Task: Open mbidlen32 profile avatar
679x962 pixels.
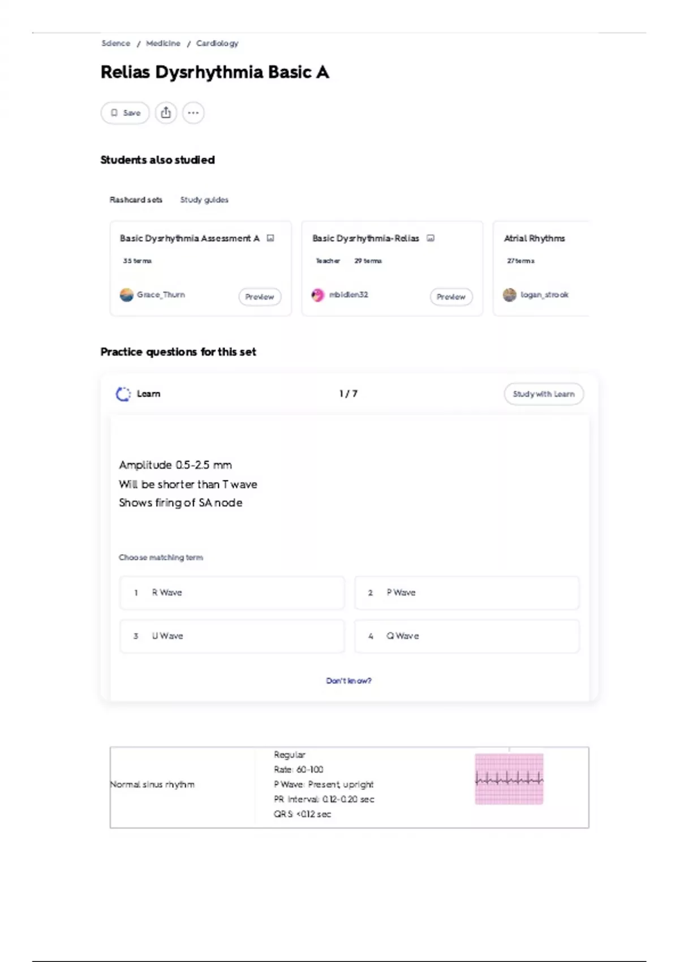Action: click(x=318, y=295)
